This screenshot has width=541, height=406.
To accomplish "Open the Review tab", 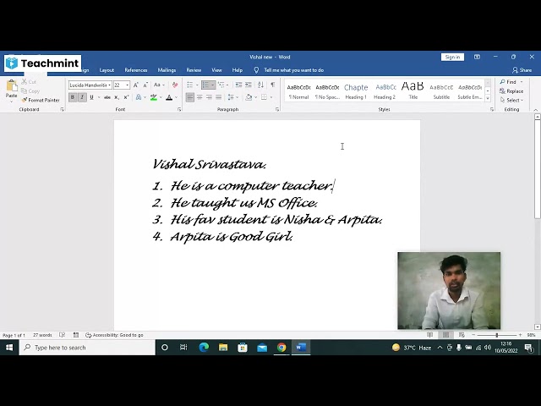I will (194, 70).
